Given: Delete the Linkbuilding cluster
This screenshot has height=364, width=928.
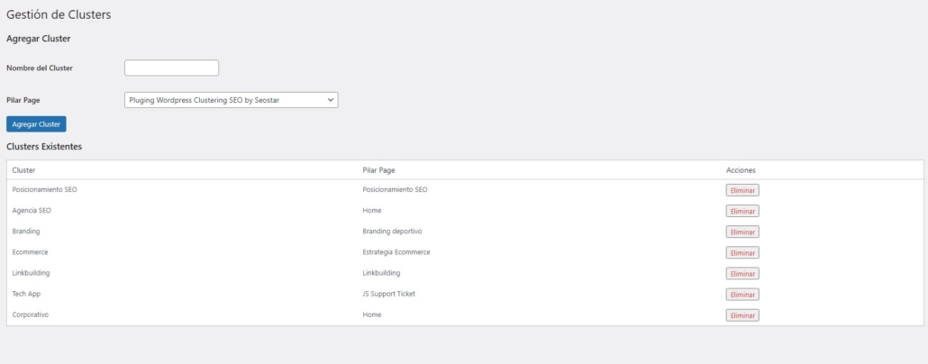Looking at the screenshot, I should pos(742,273).
